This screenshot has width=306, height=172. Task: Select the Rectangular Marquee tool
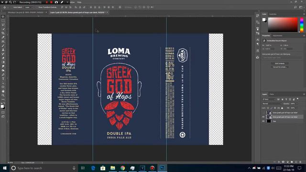coord(3,21)
